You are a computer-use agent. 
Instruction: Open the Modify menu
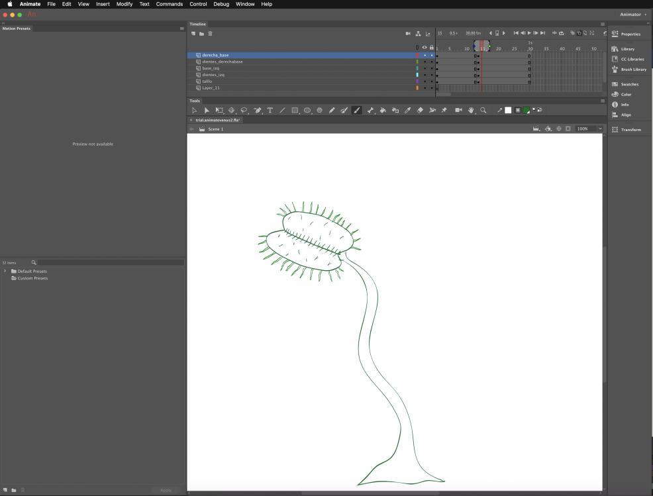coord(124,4)
